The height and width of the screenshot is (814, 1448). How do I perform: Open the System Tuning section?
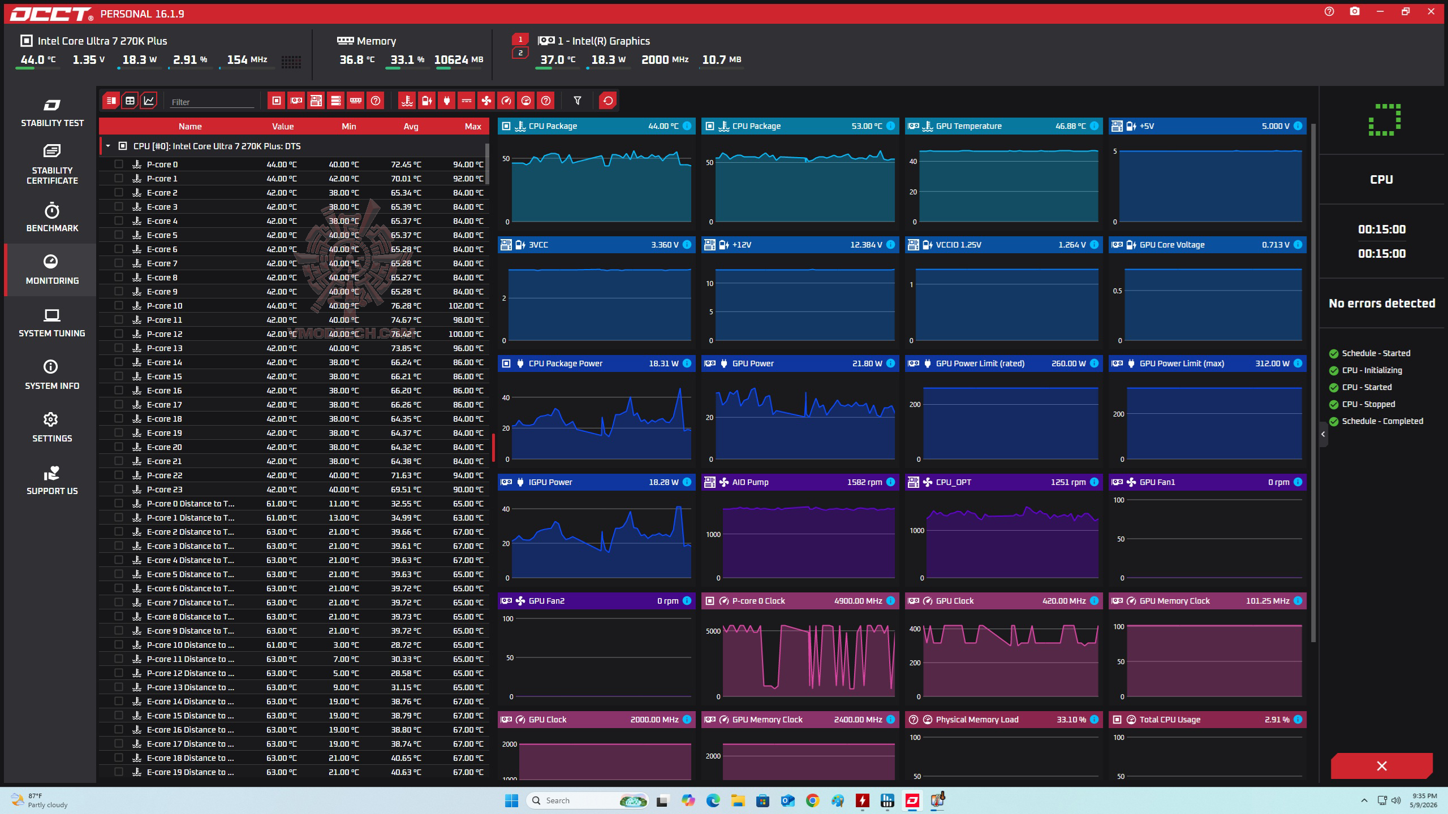[52, 323]
